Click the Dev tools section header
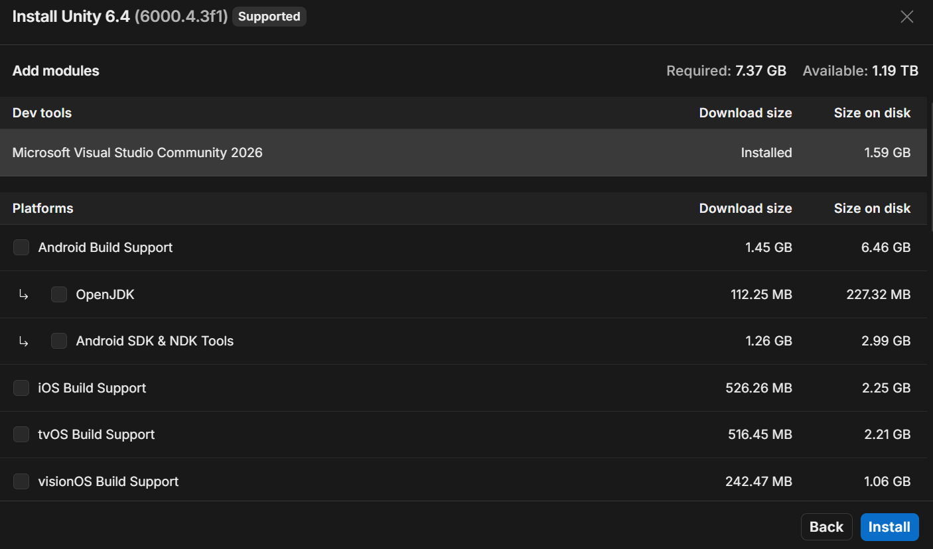 (x=42, y=113)
